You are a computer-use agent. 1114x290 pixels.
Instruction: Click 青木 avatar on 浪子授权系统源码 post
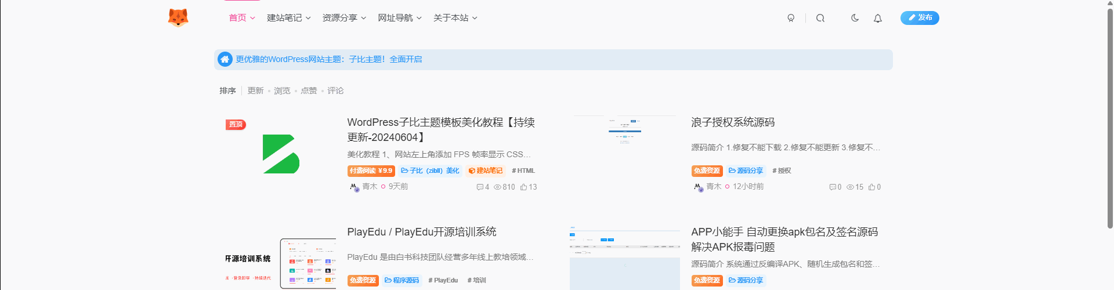697,187
